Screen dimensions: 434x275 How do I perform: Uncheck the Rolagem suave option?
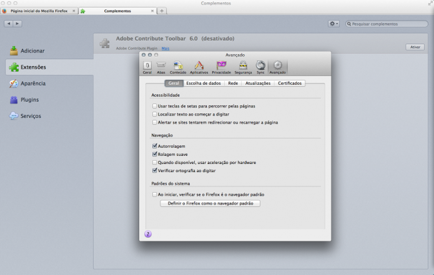(x=154, y=154)
